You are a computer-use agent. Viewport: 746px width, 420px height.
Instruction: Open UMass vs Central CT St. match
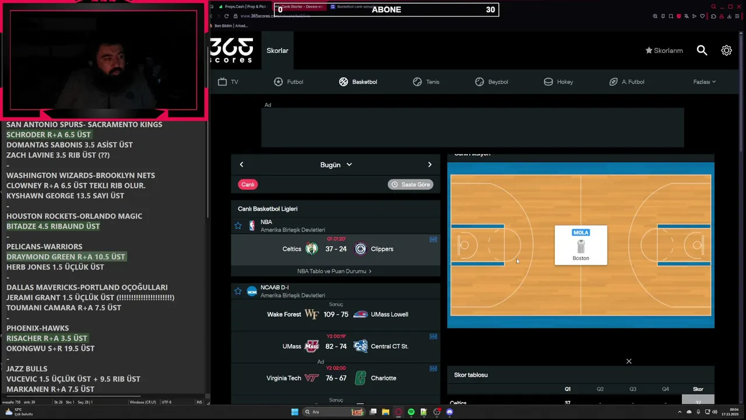click(336, 346)
